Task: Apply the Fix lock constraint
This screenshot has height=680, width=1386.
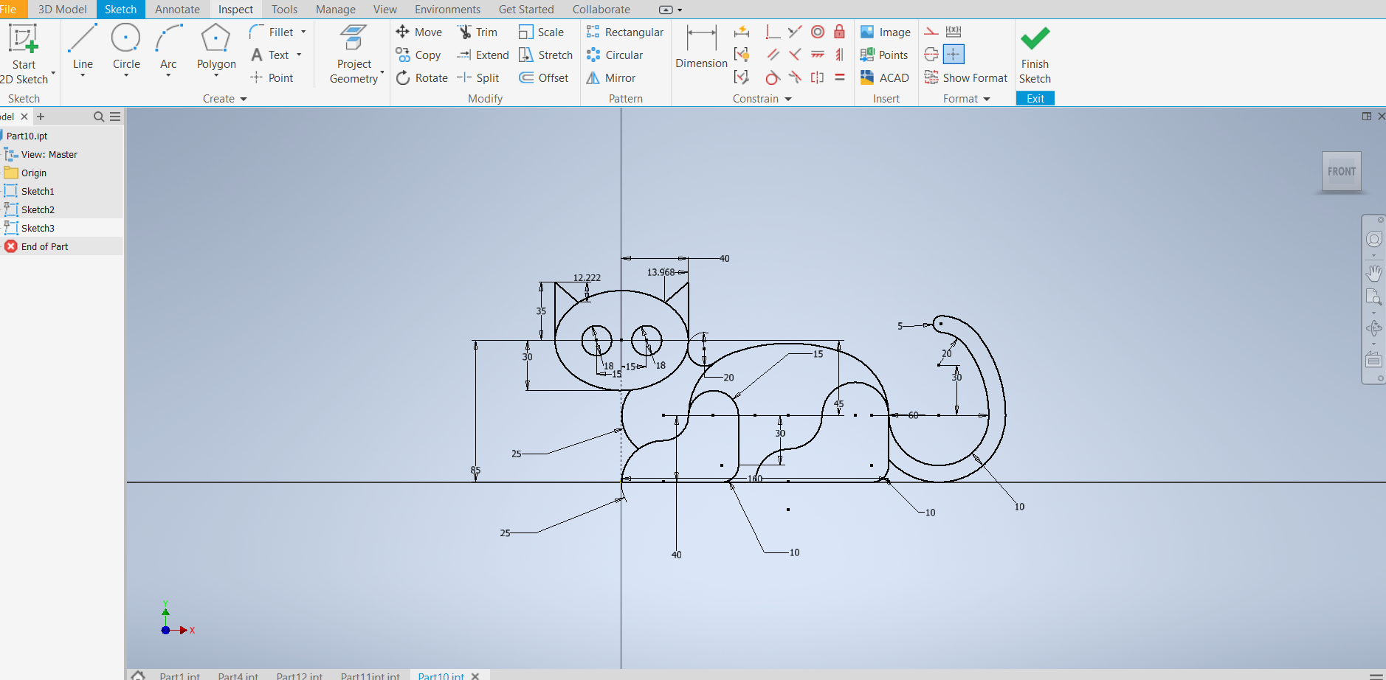Action: click(x=839, y=32)
